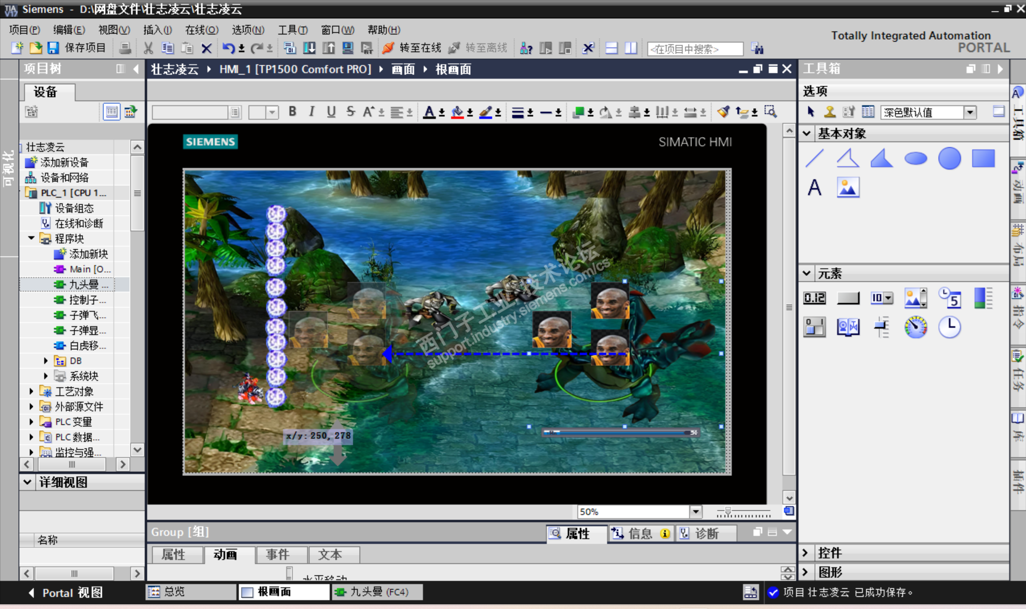This screenshot has width=1026, height=609.
Task: Toggle strikethrough text formatting
Action: click(x=351, y=111)
